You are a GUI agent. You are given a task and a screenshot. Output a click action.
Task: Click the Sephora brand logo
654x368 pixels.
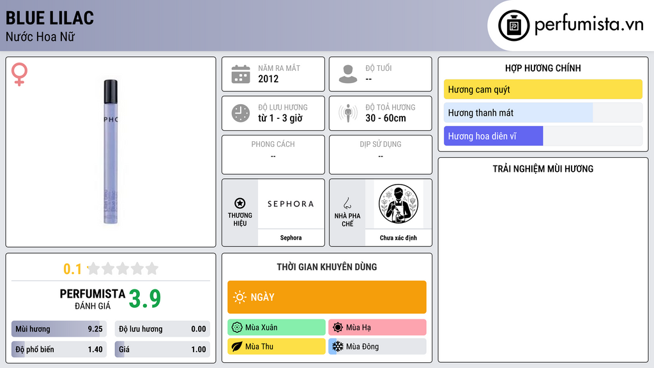tap(291, 204)
